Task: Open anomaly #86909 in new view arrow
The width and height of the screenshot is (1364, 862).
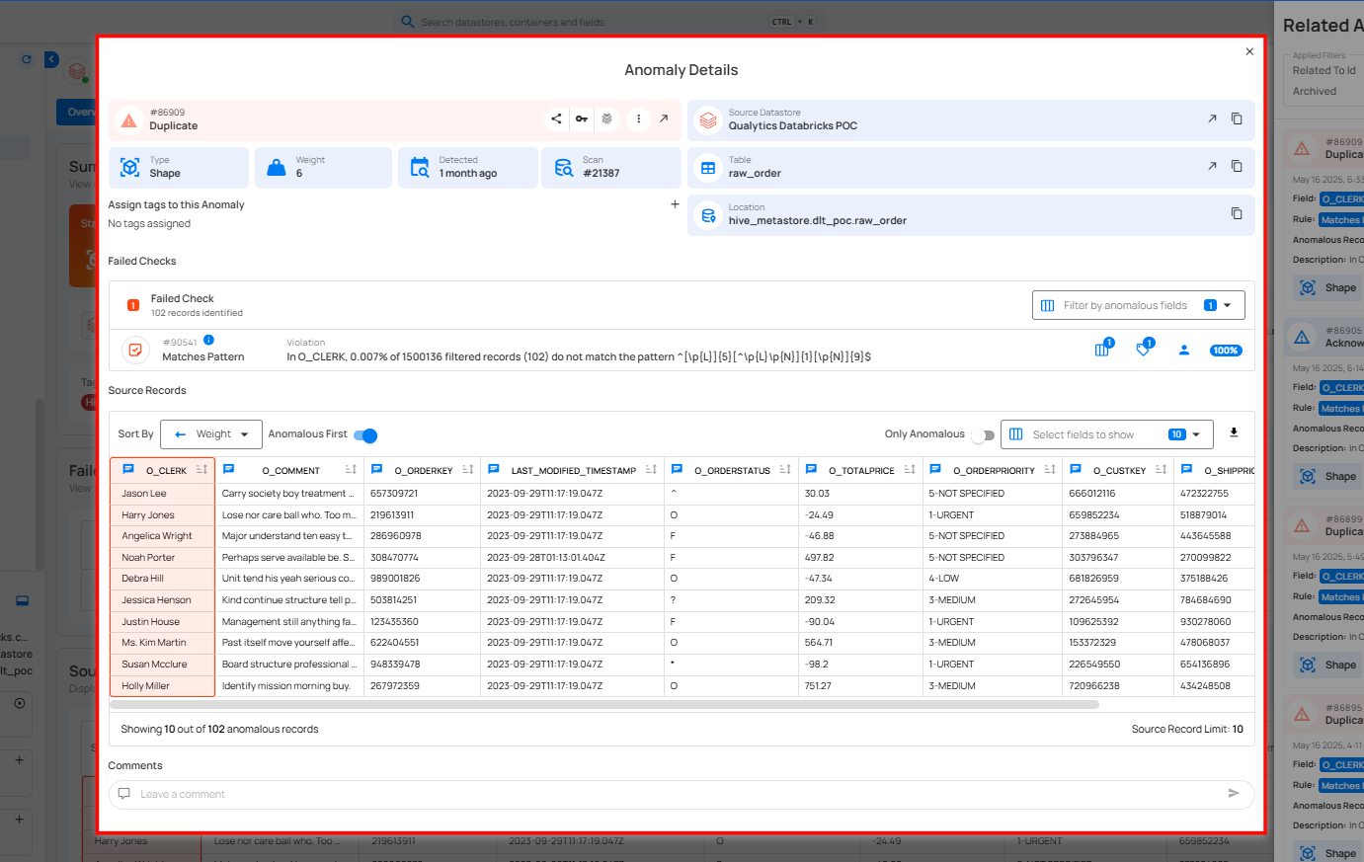Action: [664, 118]
